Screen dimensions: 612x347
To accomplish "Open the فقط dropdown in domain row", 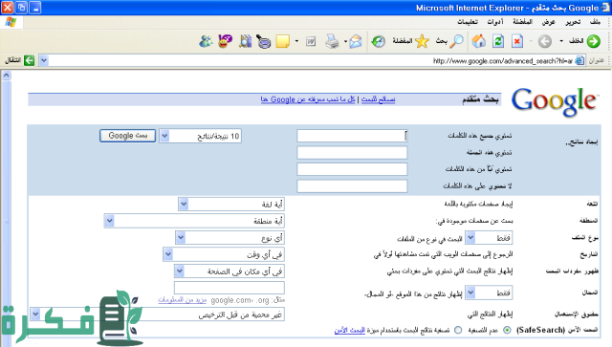I will coord(490,293).
